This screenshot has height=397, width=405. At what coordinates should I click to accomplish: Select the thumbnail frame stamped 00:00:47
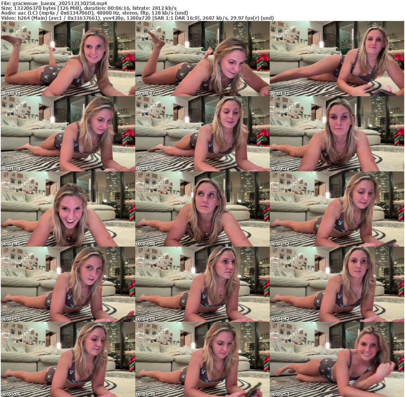pyautogui.click(x=202, y=59)
